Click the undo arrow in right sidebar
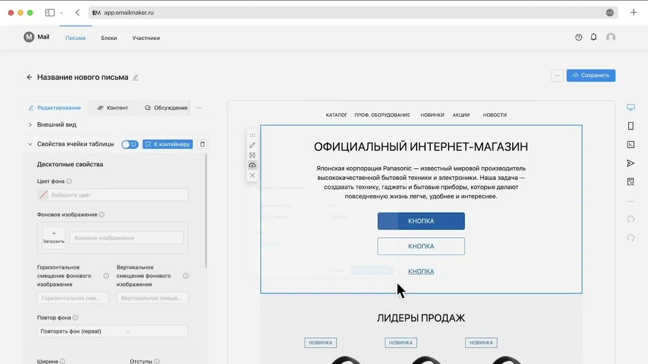Image resolution: width=648 pixels, height=364 pixels. pos(630,219)
